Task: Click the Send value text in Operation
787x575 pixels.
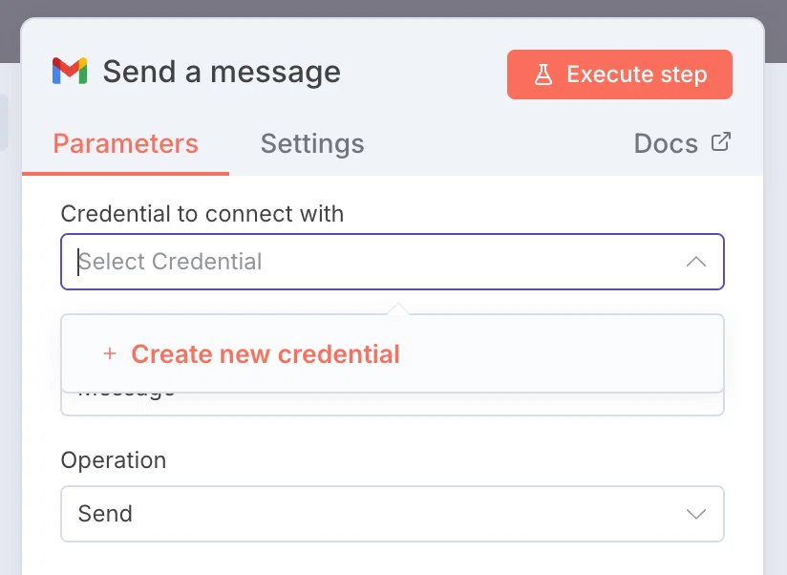Action: [x=105, y=514]
